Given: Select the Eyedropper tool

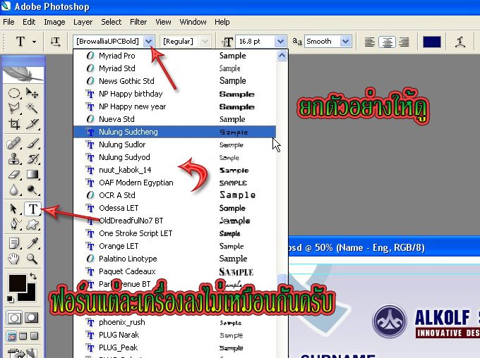Looking at the screenshot, I should 32,243.
